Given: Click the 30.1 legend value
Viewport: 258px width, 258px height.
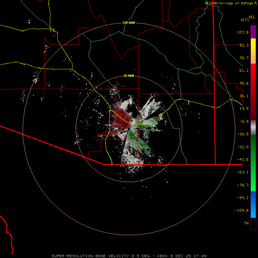Looking at the screenshot, I should point(244,96).
